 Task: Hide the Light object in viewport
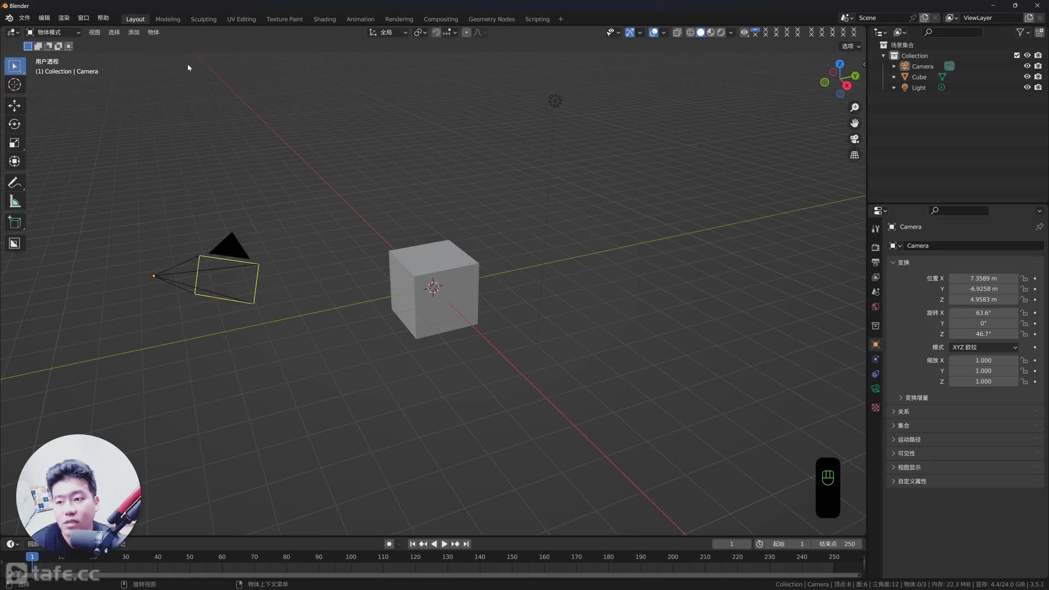[x=1027, y=87]
